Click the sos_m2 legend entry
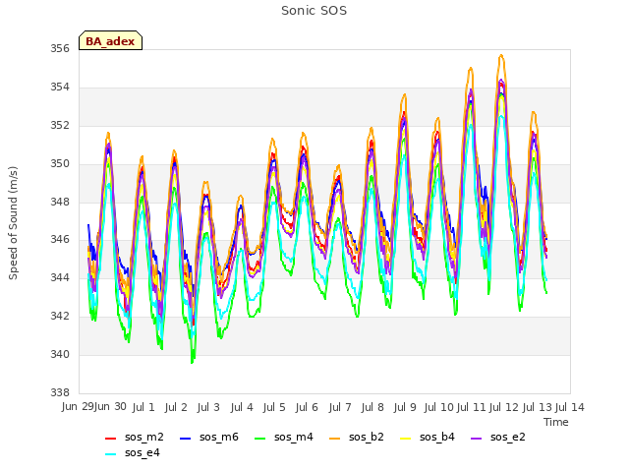Image resolution: width=629 pixels, height=472 pixels. click(x=135, y=437)
